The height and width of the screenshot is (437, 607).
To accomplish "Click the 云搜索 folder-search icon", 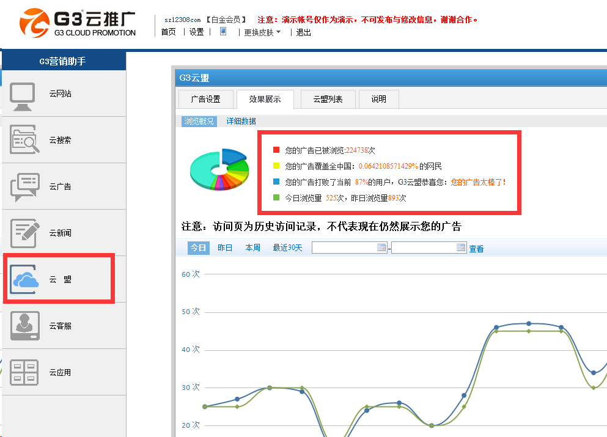I will 24,140.
